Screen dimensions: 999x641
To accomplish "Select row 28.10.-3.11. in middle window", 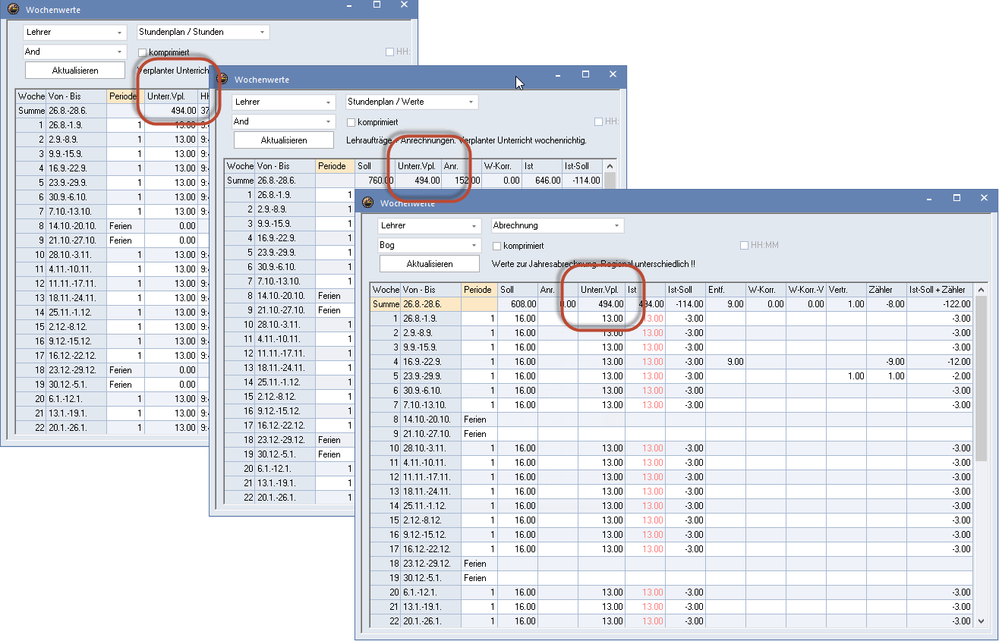I will (290, 325).
